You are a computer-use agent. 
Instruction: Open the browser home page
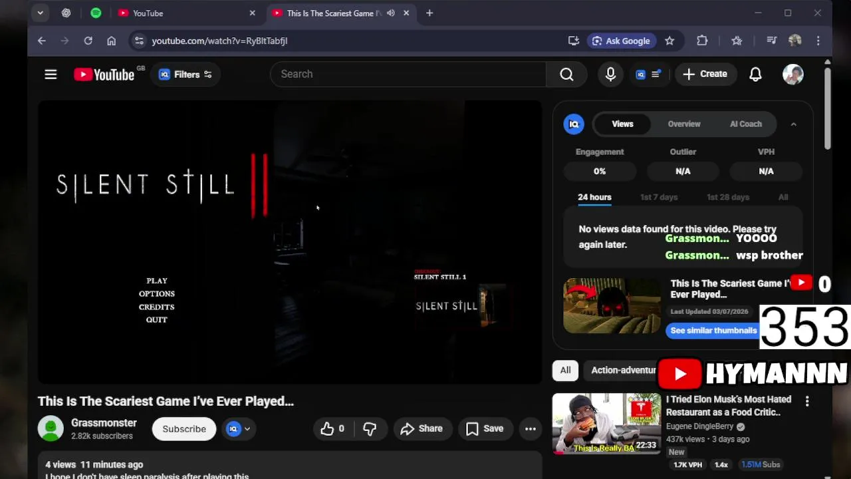pos(111,41)
